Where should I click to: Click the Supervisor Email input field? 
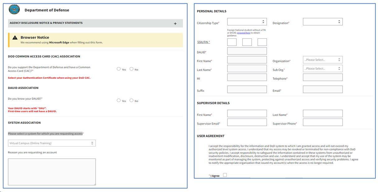point(247,122)
